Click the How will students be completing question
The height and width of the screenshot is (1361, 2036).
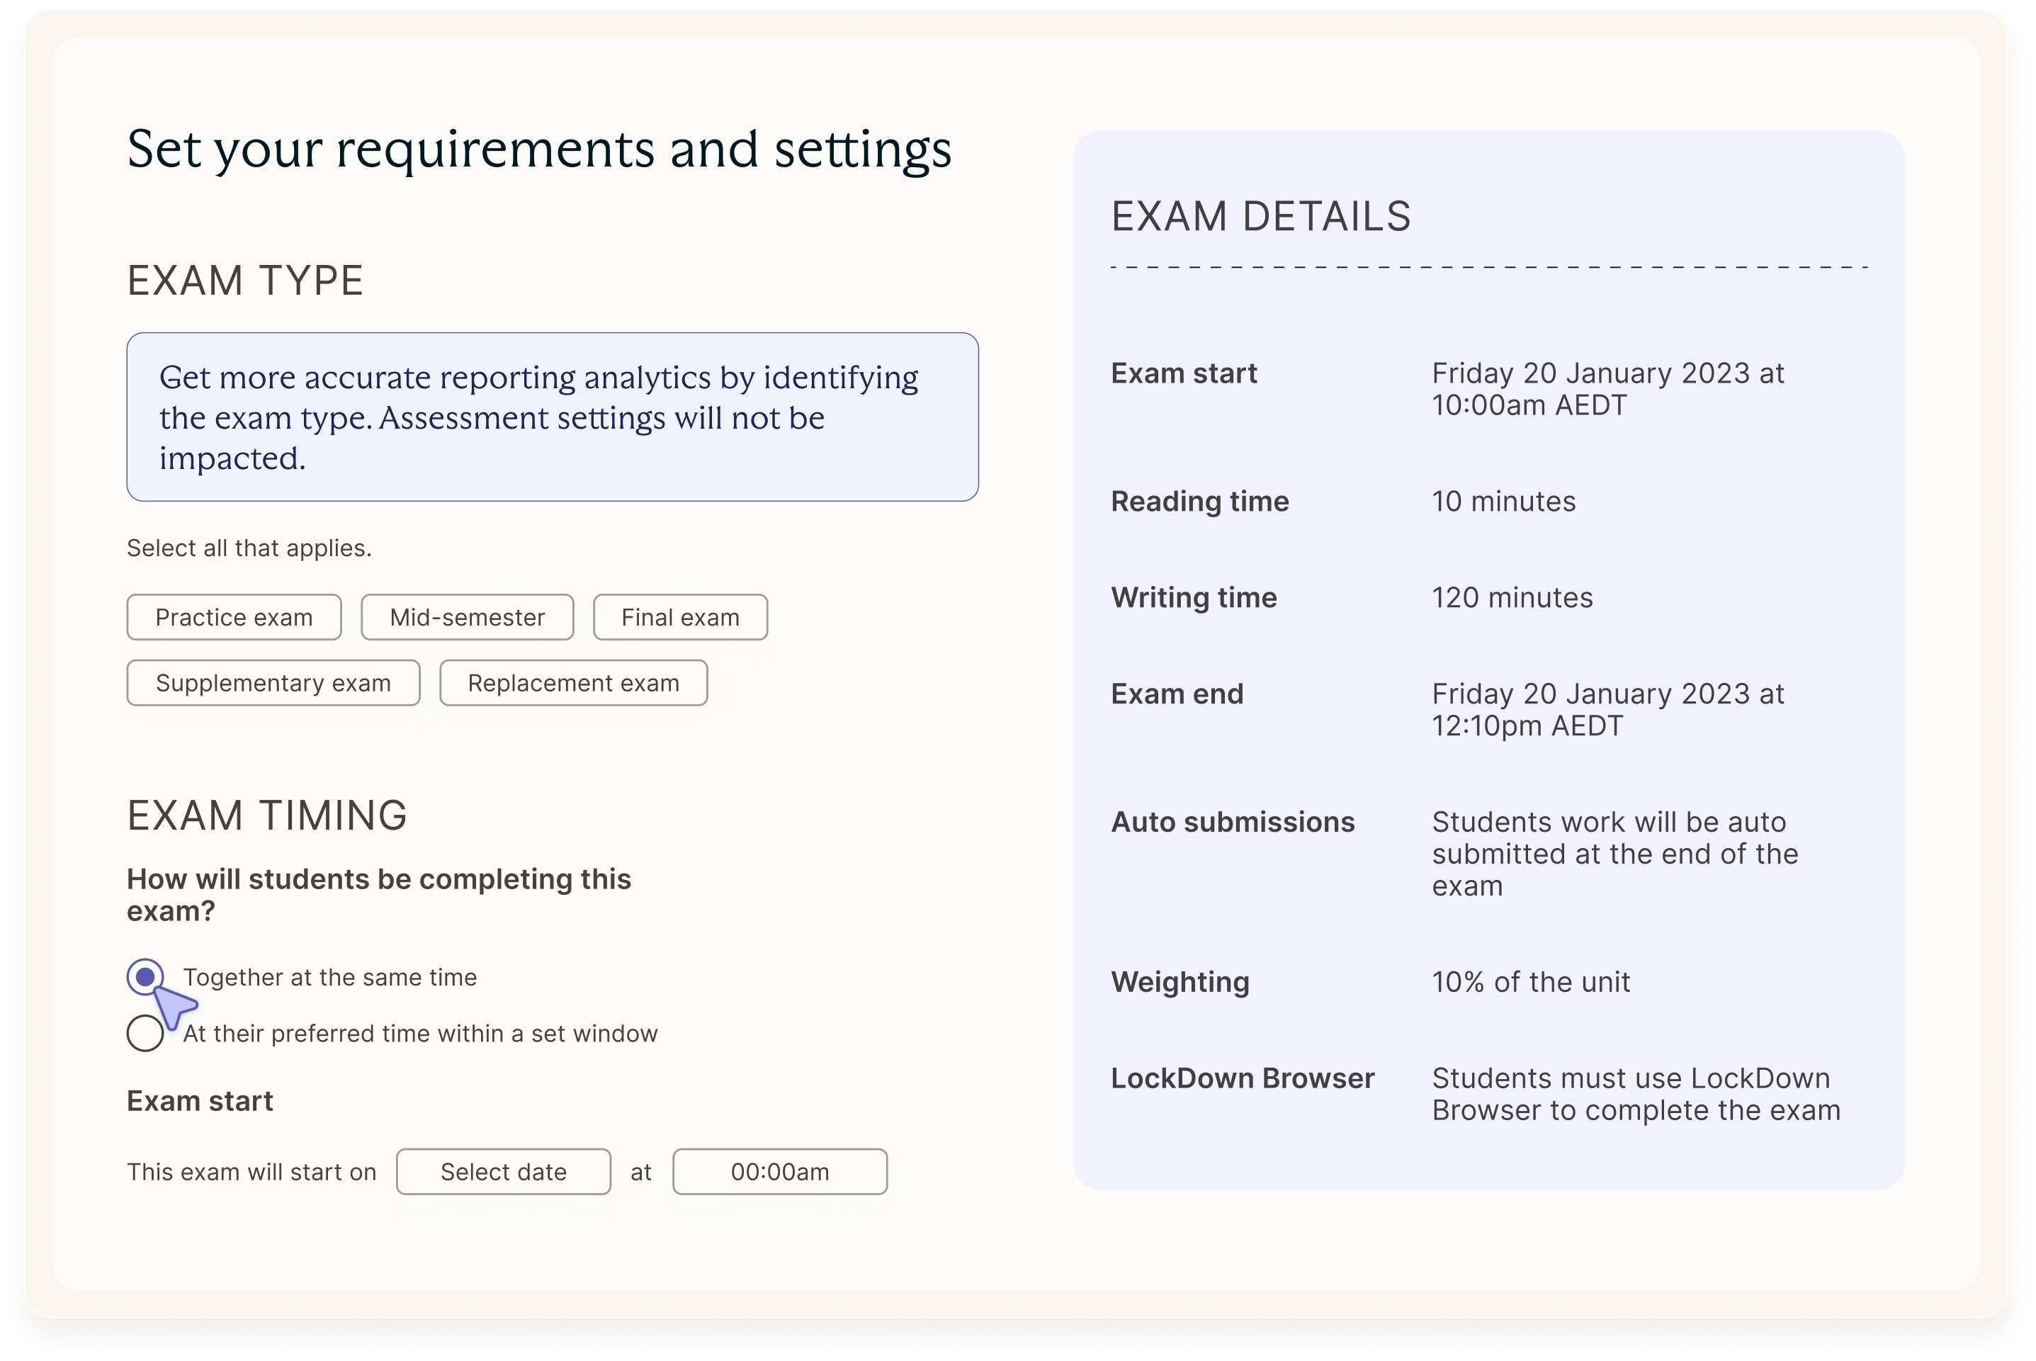coord(378,895)
